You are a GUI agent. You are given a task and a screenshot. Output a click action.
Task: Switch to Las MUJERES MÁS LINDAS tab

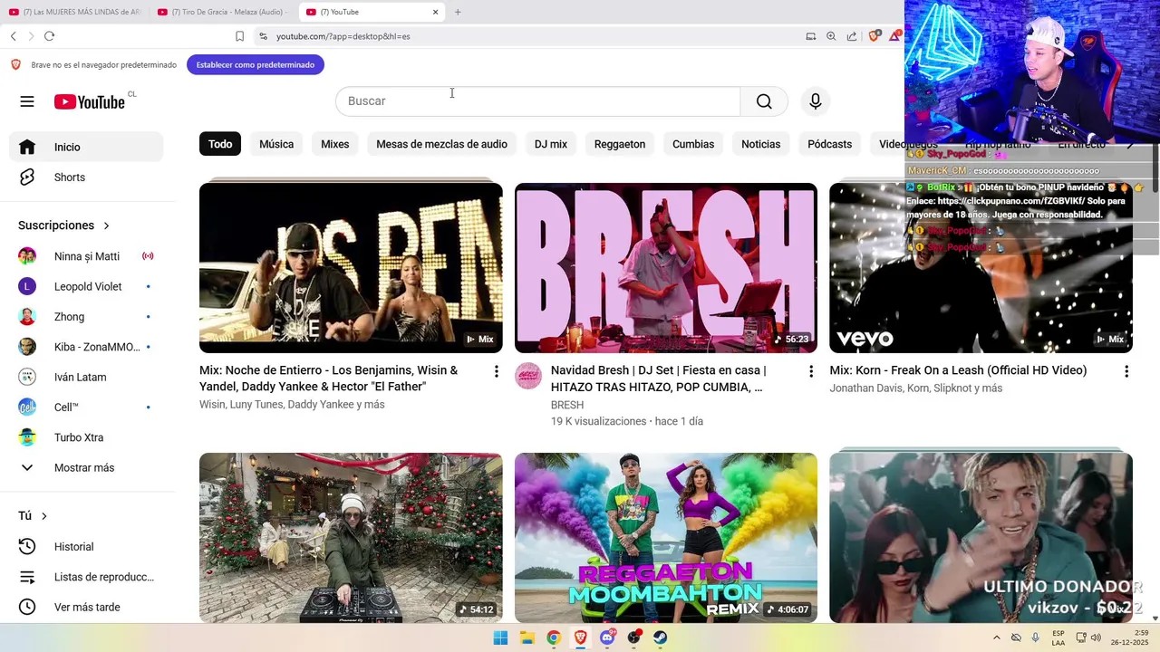pyautogui.click(x=74, y=12)
